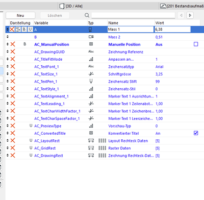Click hidden X icon on AC_TextPen_1 row
This screenshot has height=200, width=204.
(13, 81)
